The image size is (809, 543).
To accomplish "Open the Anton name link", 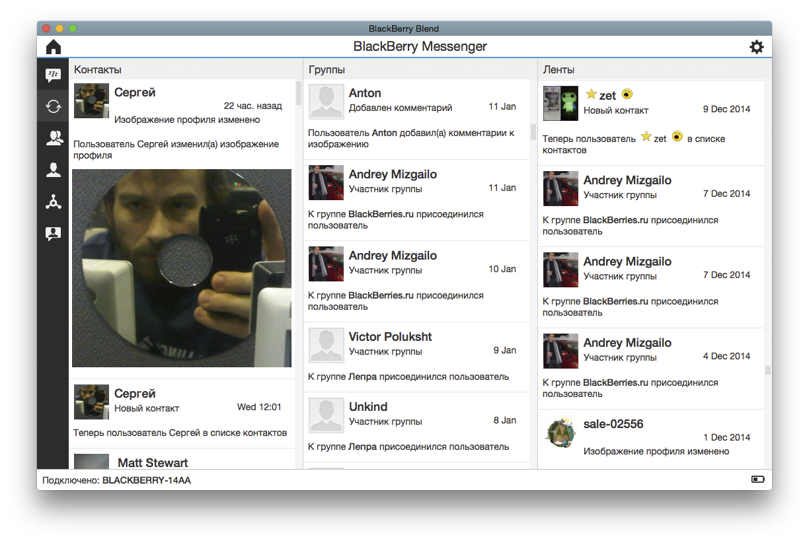I will point(365,93).
